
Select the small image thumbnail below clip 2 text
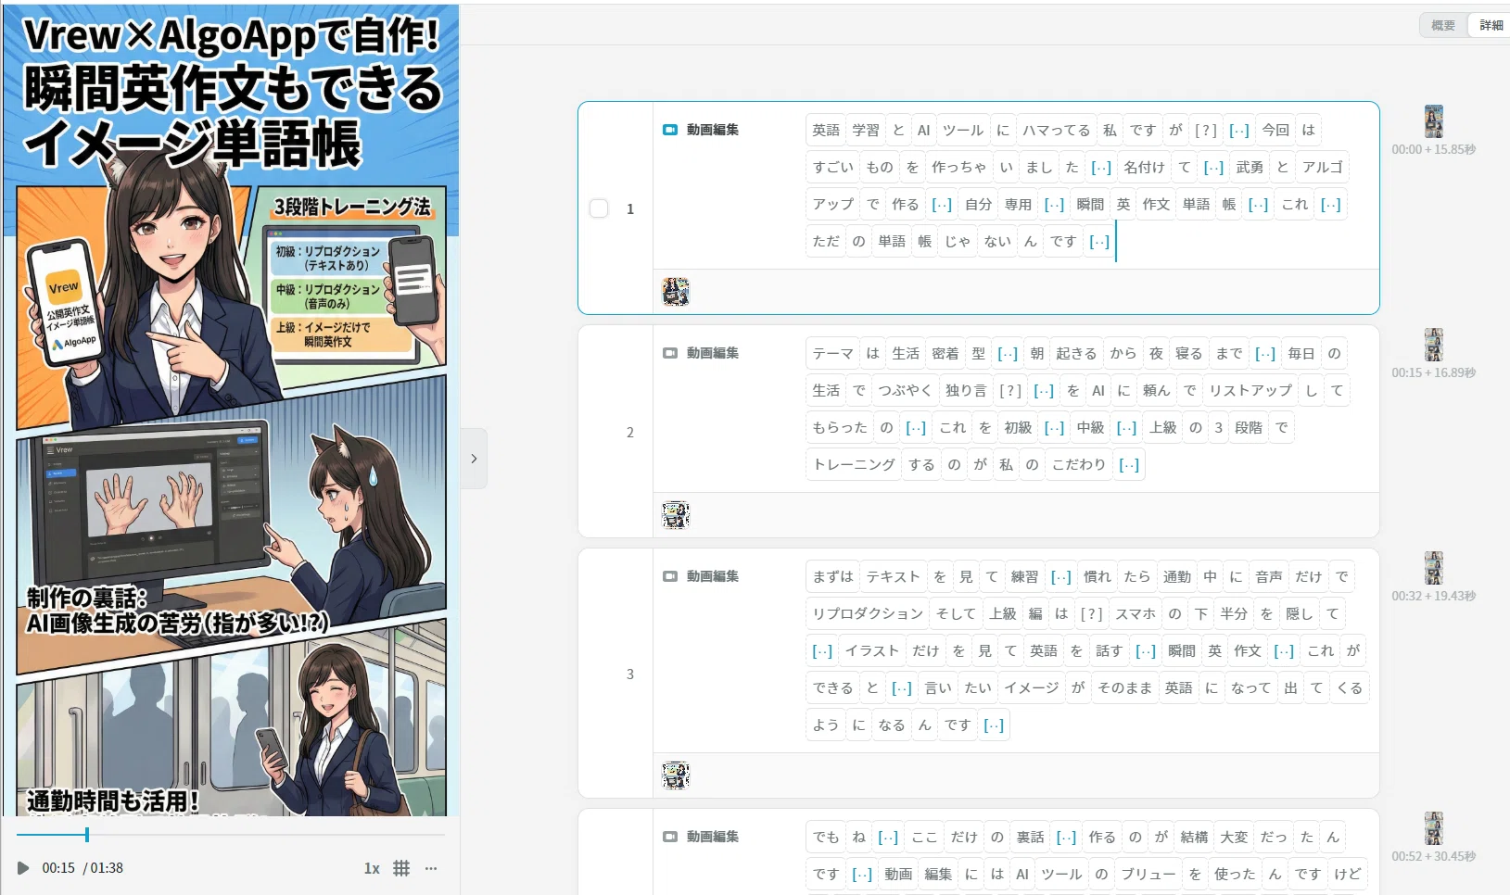pyautogui.click(x=676, y=515)
